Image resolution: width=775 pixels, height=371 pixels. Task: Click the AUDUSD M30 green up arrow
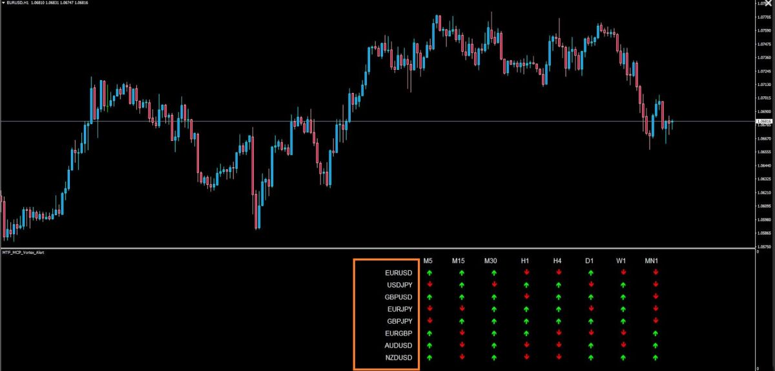coord(494,345)
